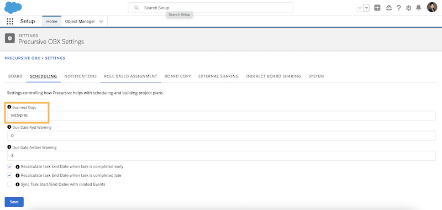Open the Salesforce guidance cloud icon
Screen dimensions: 442x210
389,8
